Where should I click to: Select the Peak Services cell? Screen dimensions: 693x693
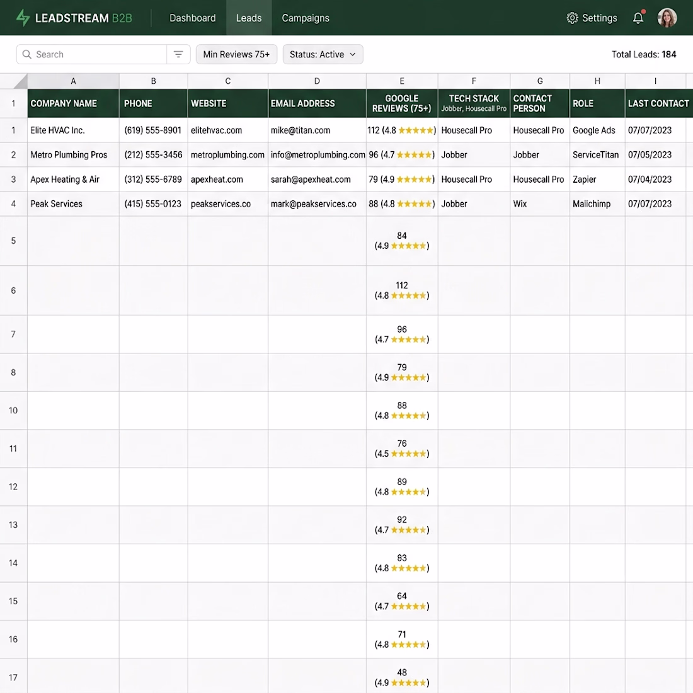73,203
